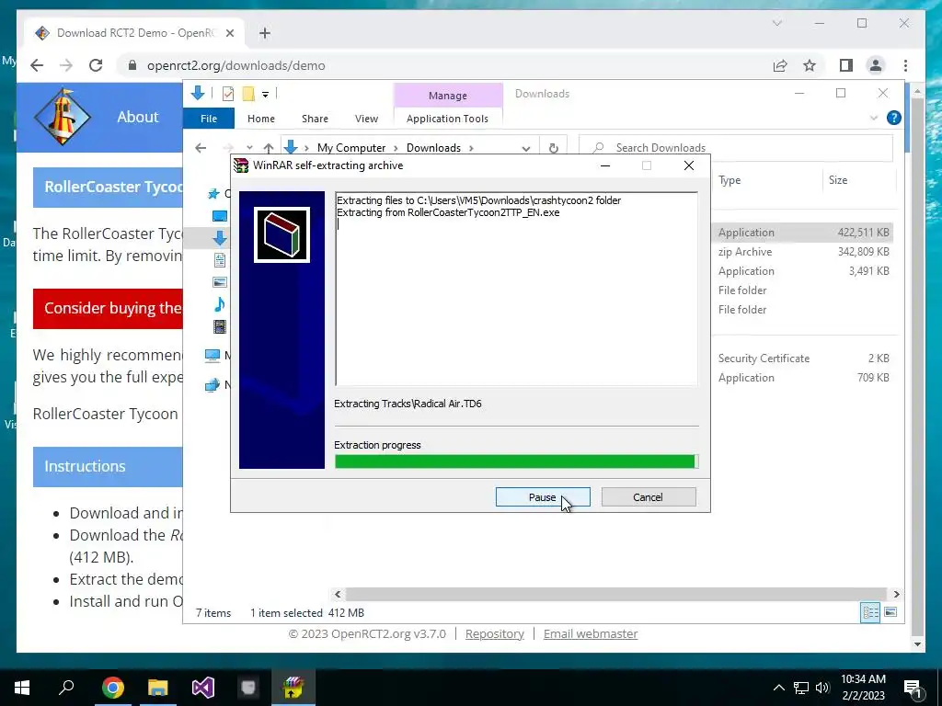The width and height of the screenshot is (942, 706).
Task: Select the Manage contextual tab
Action: tap(448, 96)
